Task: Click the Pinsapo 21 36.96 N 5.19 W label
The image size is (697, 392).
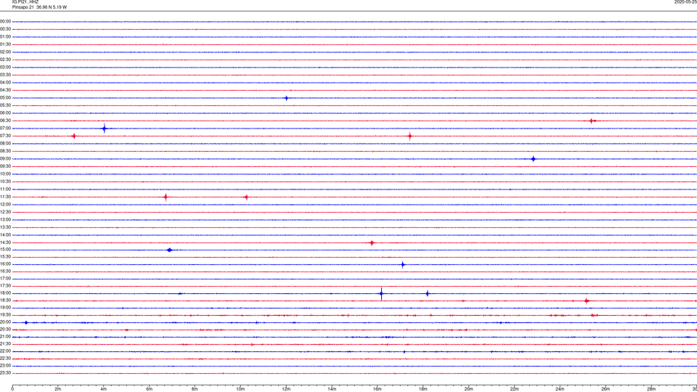Action: (39, 7)
